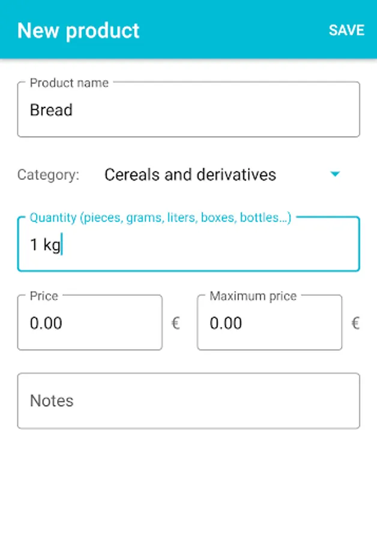Expand the Category dropdown arrow

pos(335,175)
